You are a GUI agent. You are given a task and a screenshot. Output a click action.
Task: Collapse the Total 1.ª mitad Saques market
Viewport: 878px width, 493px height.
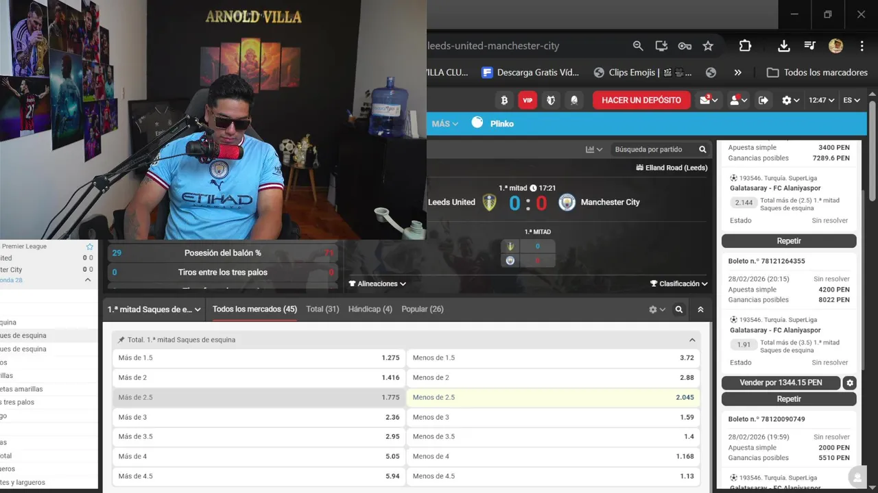pos(692,340)
